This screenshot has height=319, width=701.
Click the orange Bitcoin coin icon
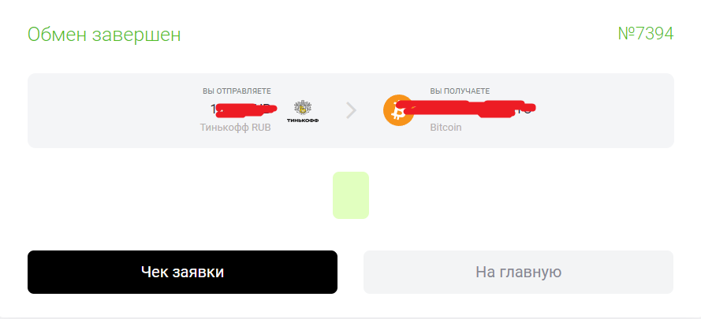click(x=398, y=110)
